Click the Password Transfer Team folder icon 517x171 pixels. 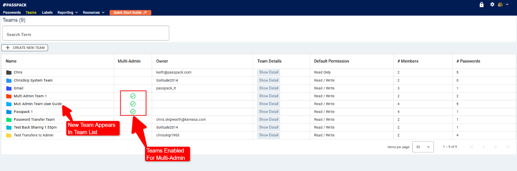(9, 119)
